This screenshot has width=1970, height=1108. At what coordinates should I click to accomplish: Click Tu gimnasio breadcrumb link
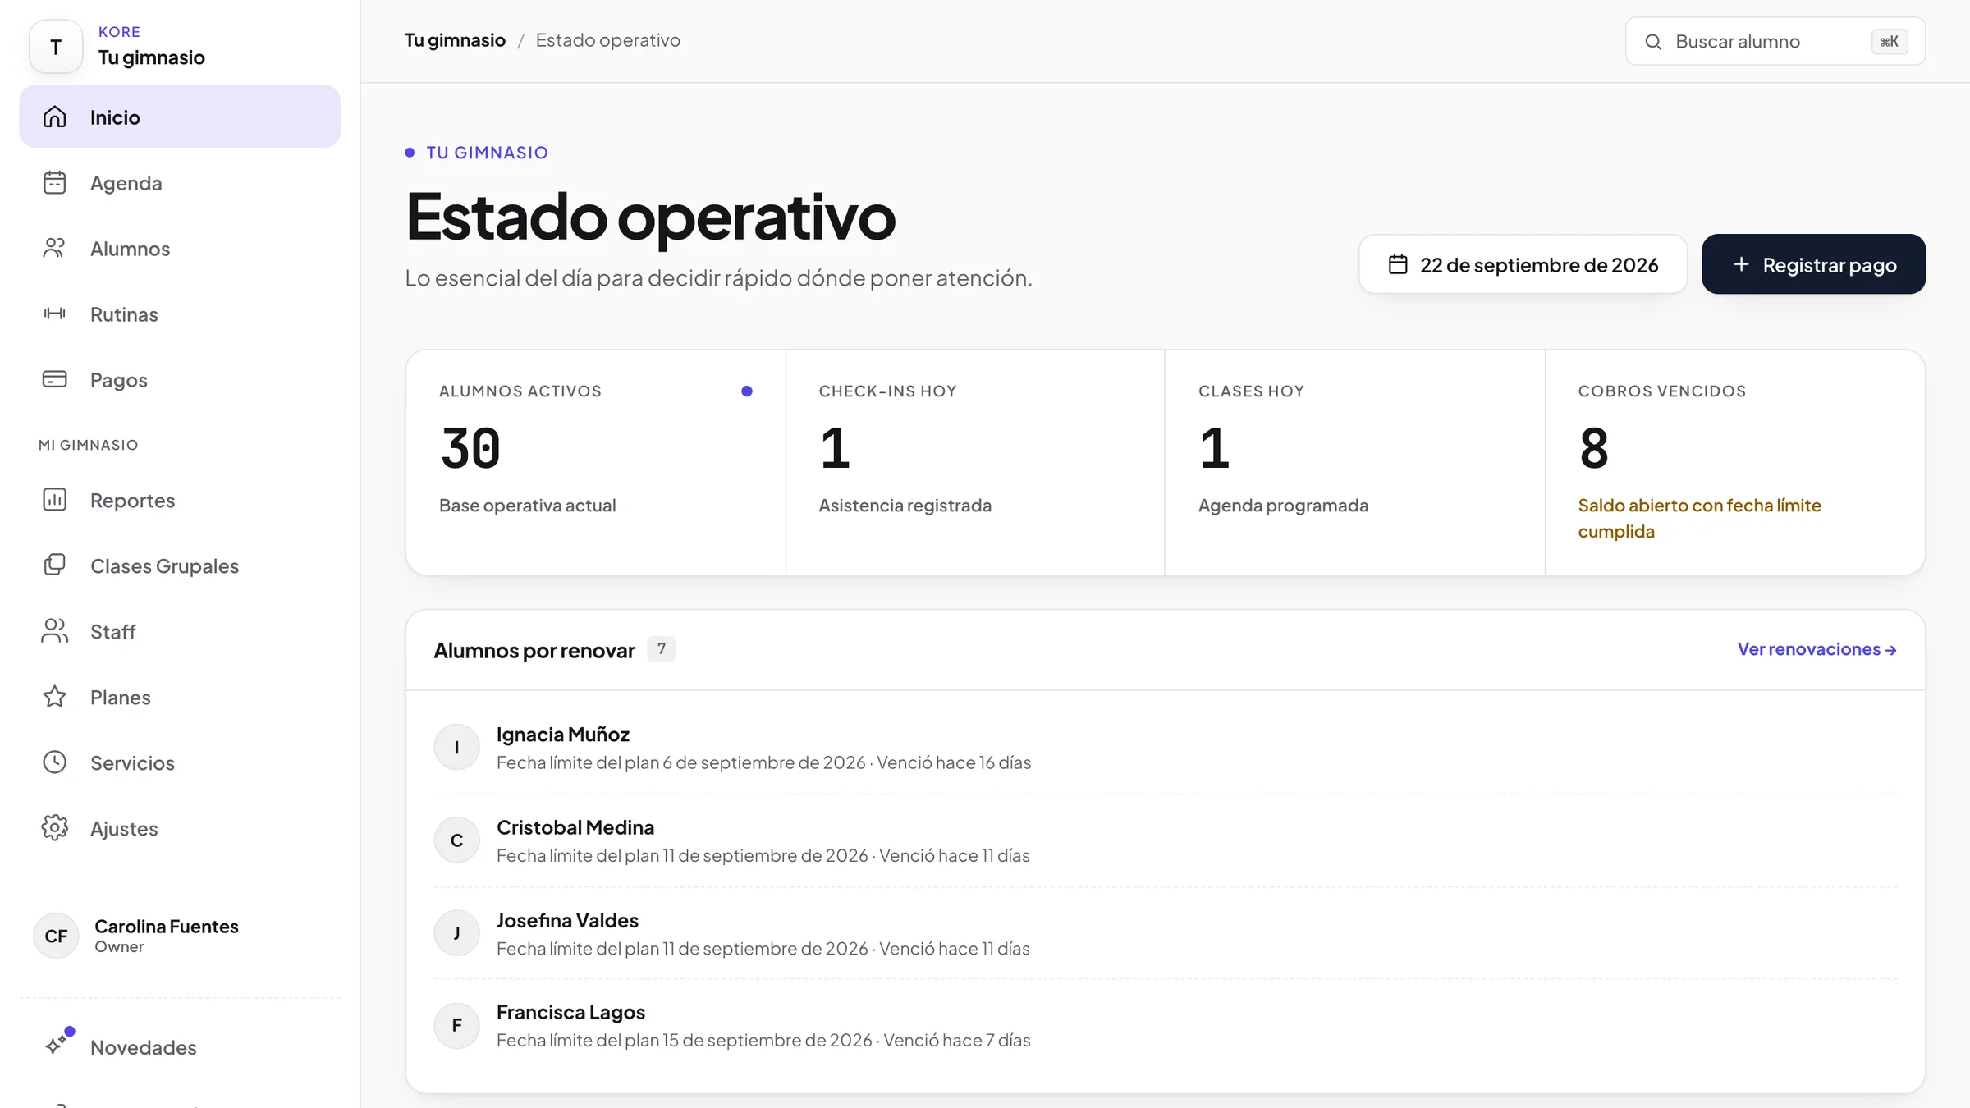pyautogui.click(x=455, y=40)
